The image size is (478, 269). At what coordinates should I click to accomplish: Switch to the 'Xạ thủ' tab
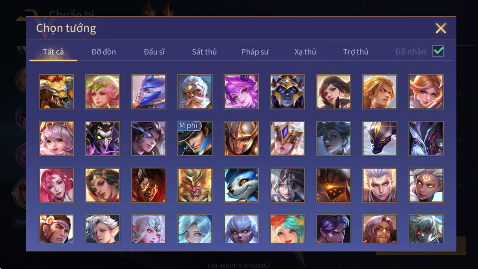(x=305, y=52)
